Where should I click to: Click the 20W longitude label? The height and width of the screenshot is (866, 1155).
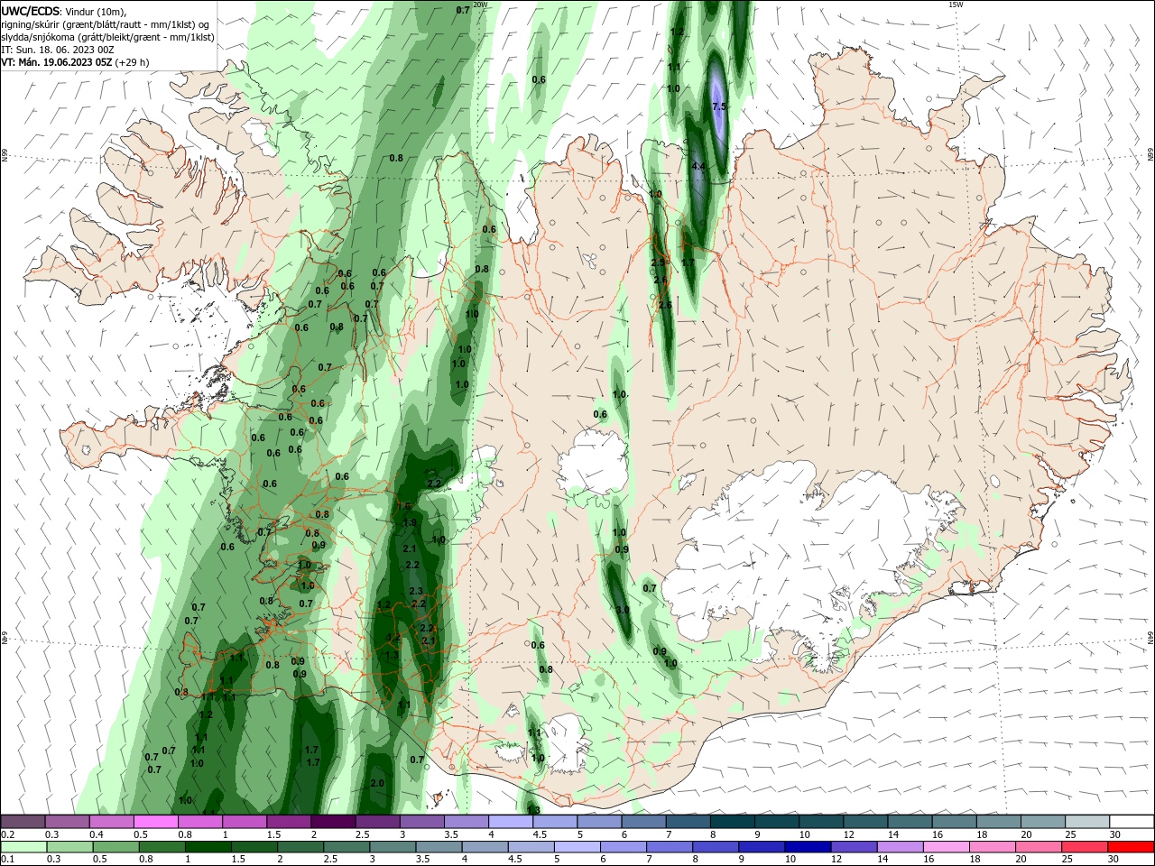click(480, 5)
